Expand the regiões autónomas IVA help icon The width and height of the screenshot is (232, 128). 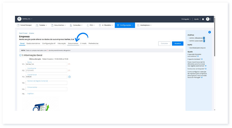[206, 66]
